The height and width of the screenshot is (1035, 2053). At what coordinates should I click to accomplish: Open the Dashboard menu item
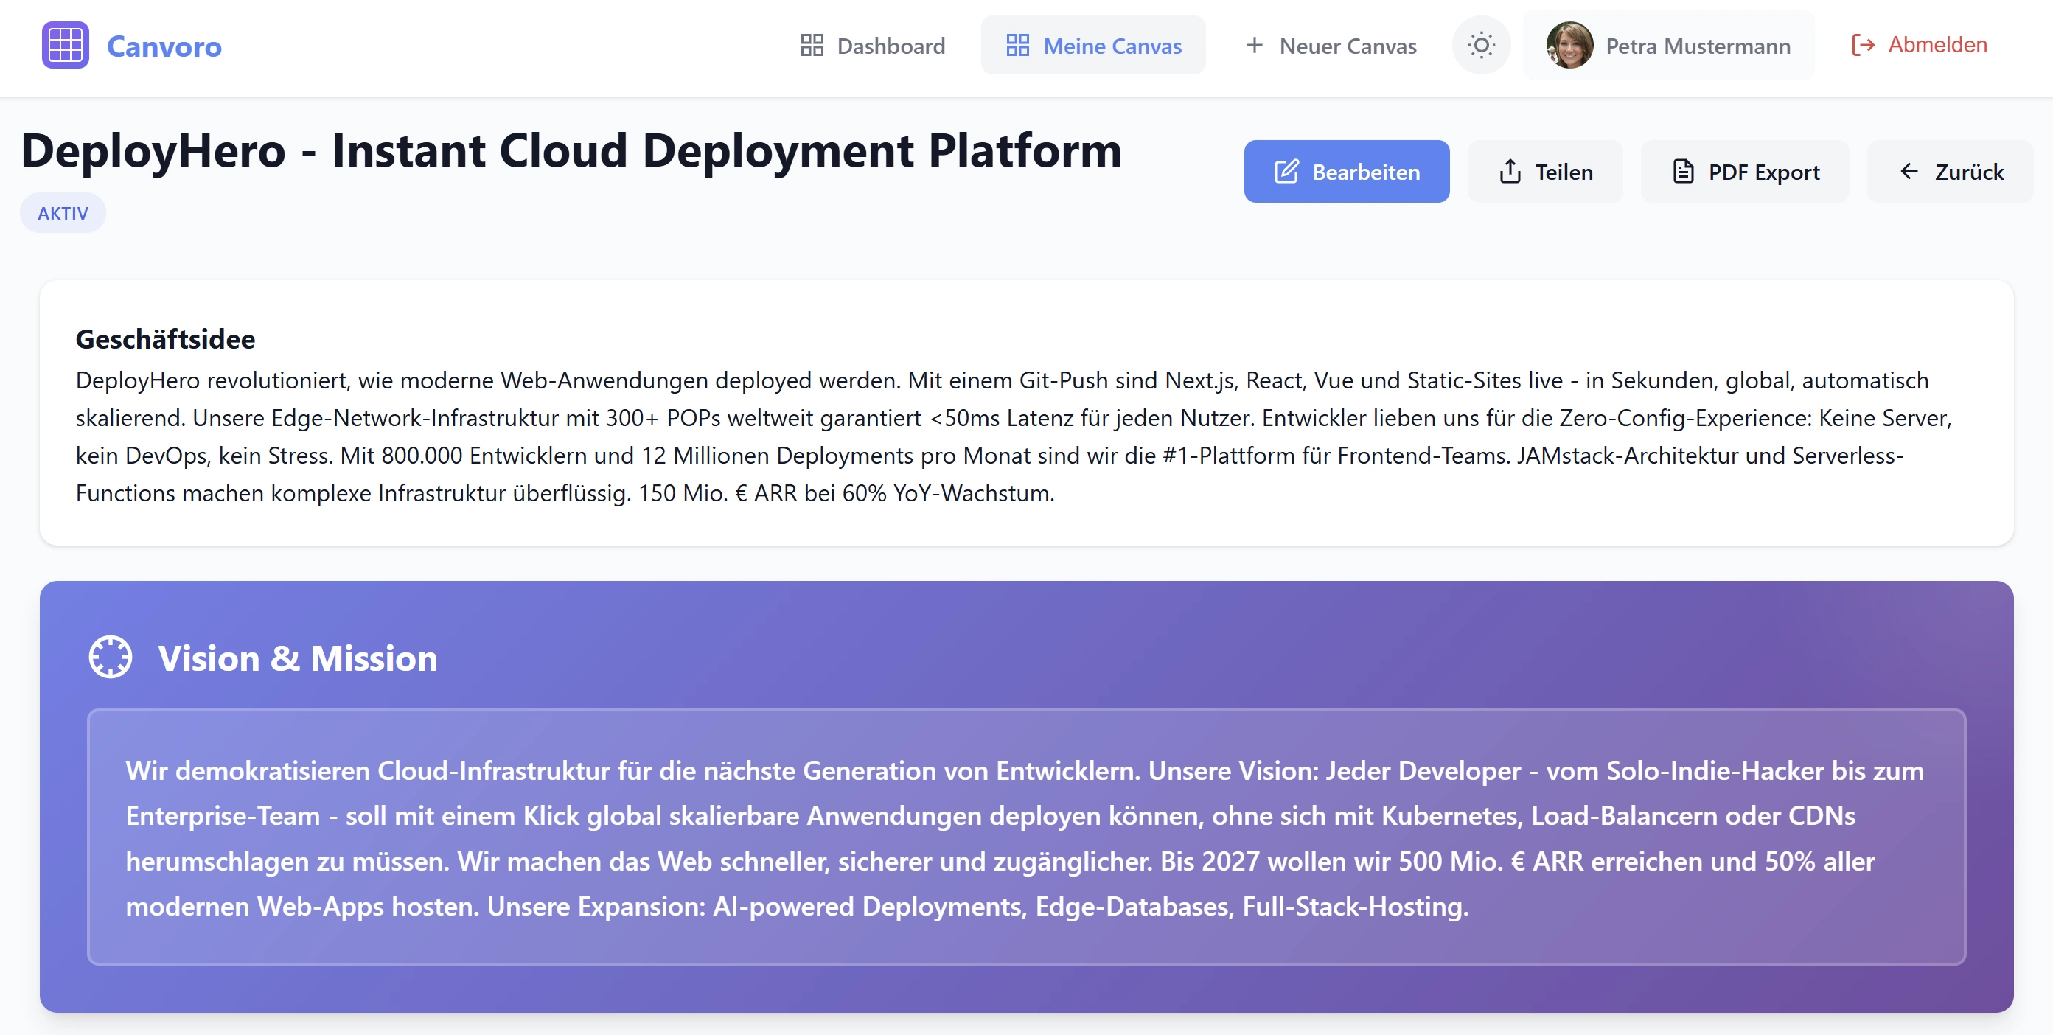873,46
